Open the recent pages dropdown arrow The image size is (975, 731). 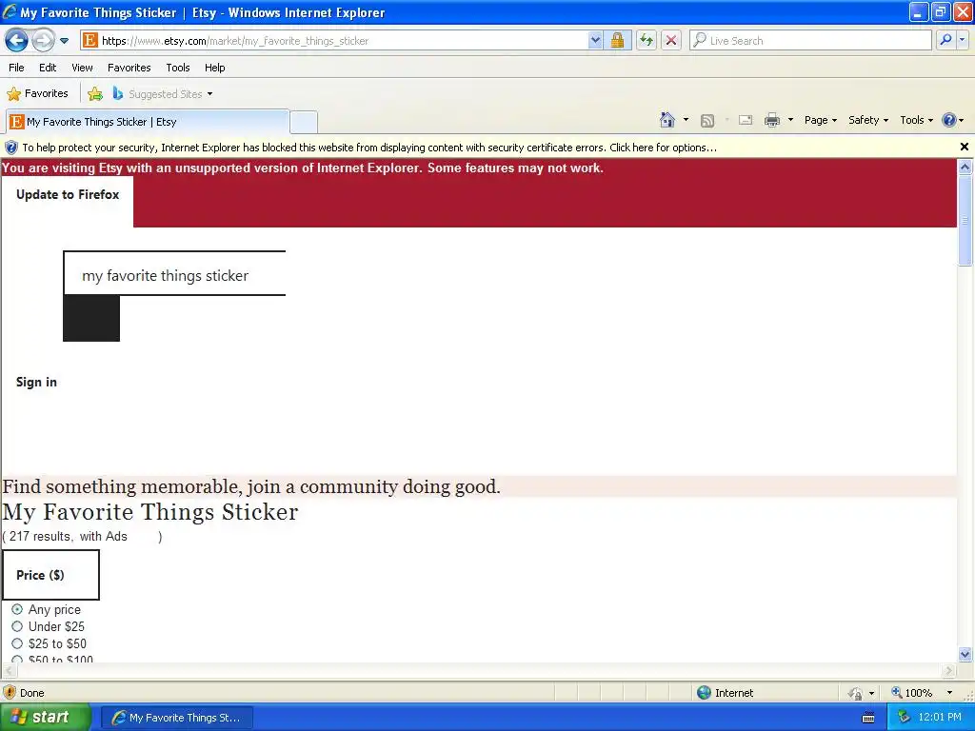click(x=64, y=41)
